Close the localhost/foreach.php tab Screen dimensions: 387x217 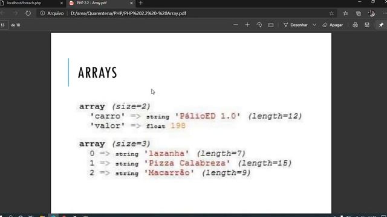pyautogui.click(x=62, y=3)
